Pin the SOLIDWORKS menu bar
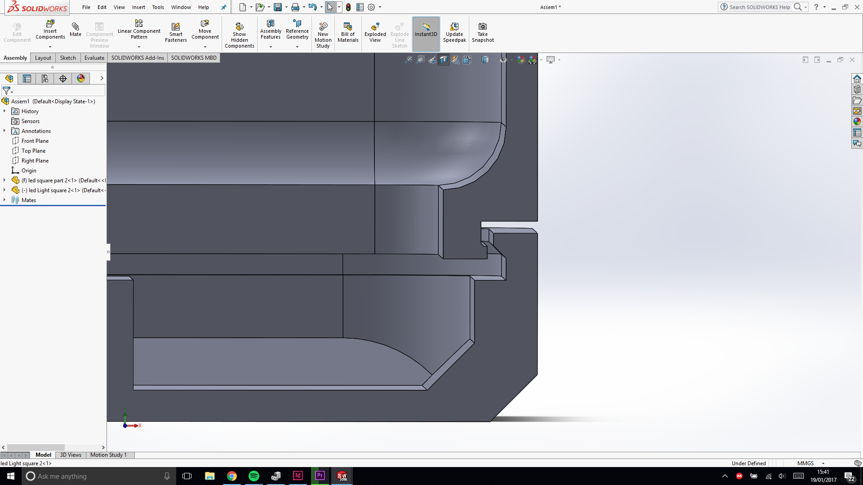Image resolution: width=863 pixels, height=485 pixels. (223, 7)
